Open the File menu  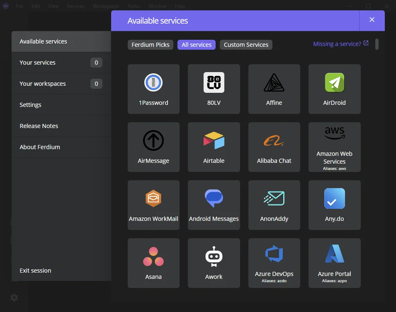(19, 6)
